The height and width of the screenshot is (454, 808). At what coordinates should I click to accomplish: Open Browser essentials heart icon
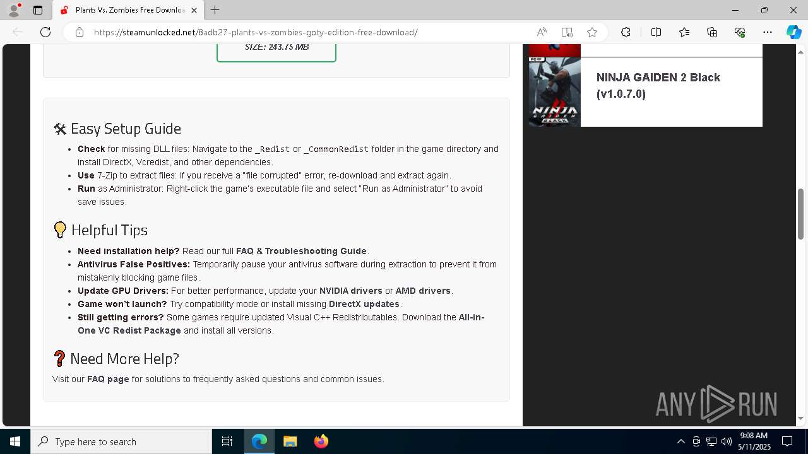(x=740, y=32)
